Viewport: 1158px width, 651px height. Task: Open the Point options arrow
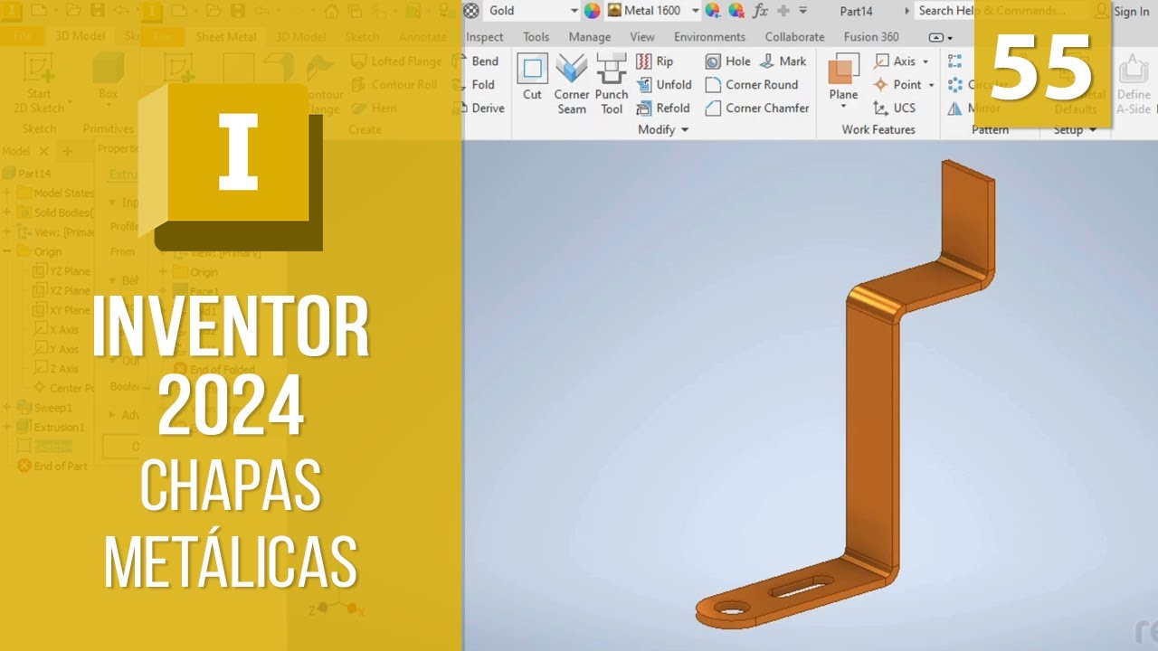(x=931, y=86)
